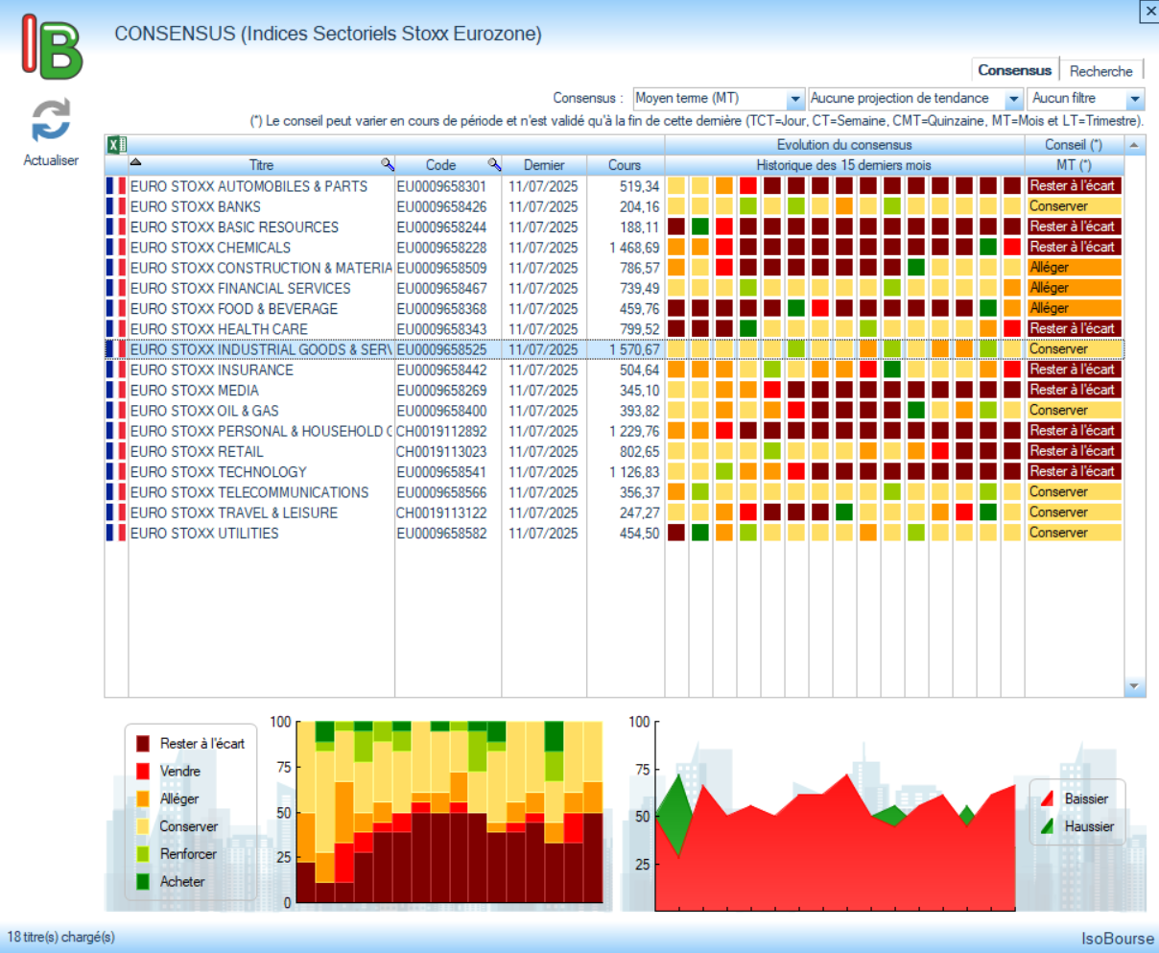Click the Alléger advice for CONSTRUCTION & MATERIALS
Screen dimensions: 1159x953
[x=1074, y=268]
